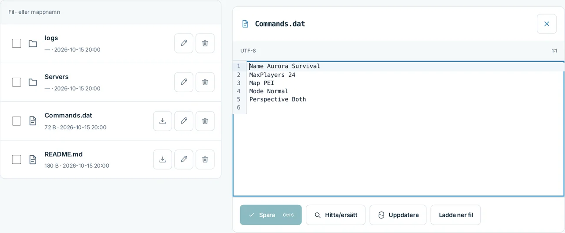Reload content with Uppdatera button
This screenshot has width=565, height=233.
[398, 215]
